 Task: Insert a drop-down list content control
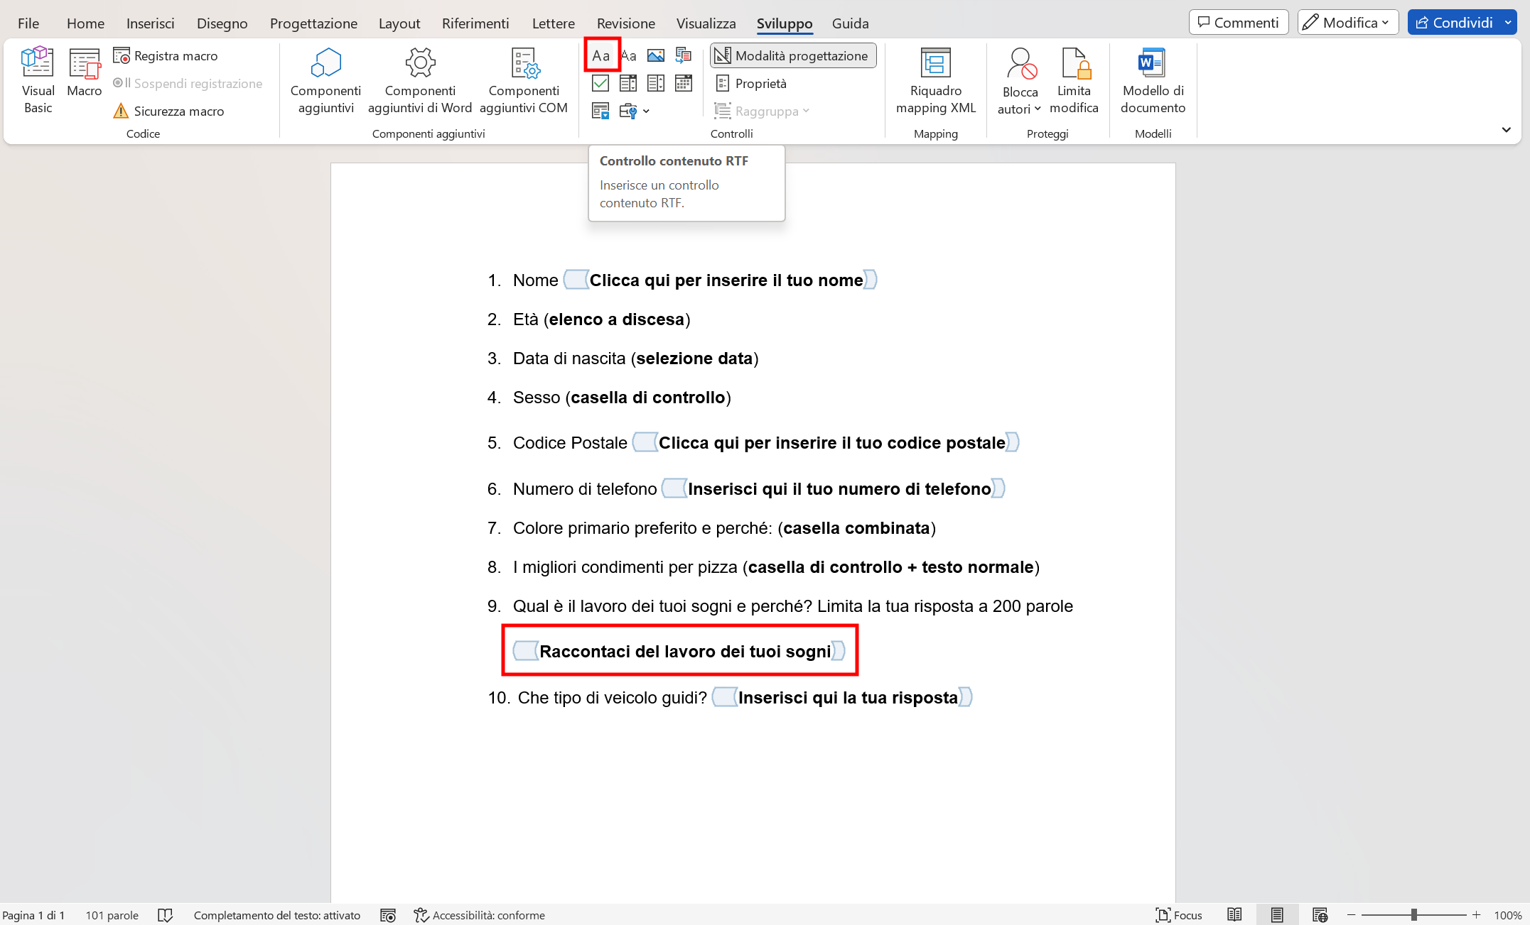tap(656, 83)
